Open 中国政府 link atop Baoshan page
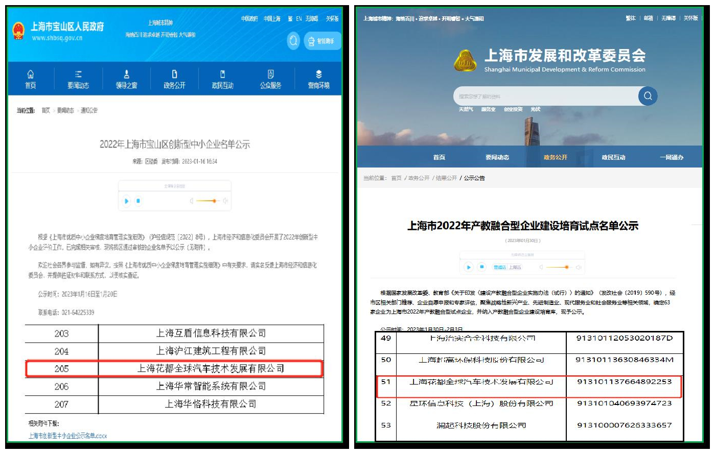Image resolution: width=715 pixels, height=454 pixels. [x=249, y=19]
